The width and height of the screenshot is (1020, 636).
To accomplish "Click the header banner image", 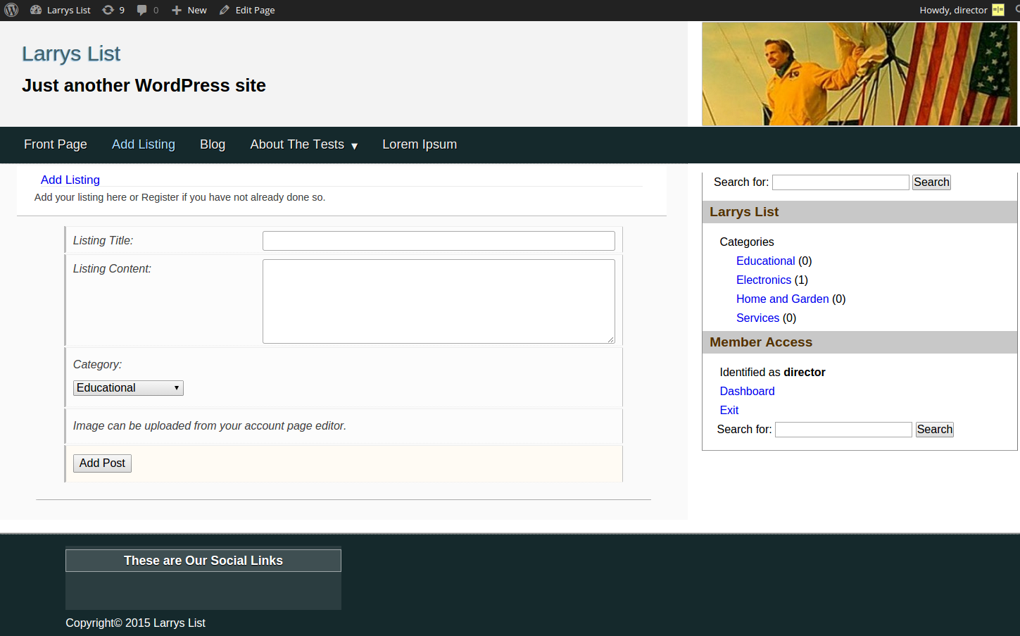I will (859, 74).
